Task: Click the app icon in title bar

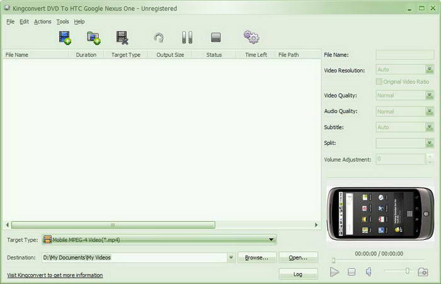Action: [x=7, y=8]
